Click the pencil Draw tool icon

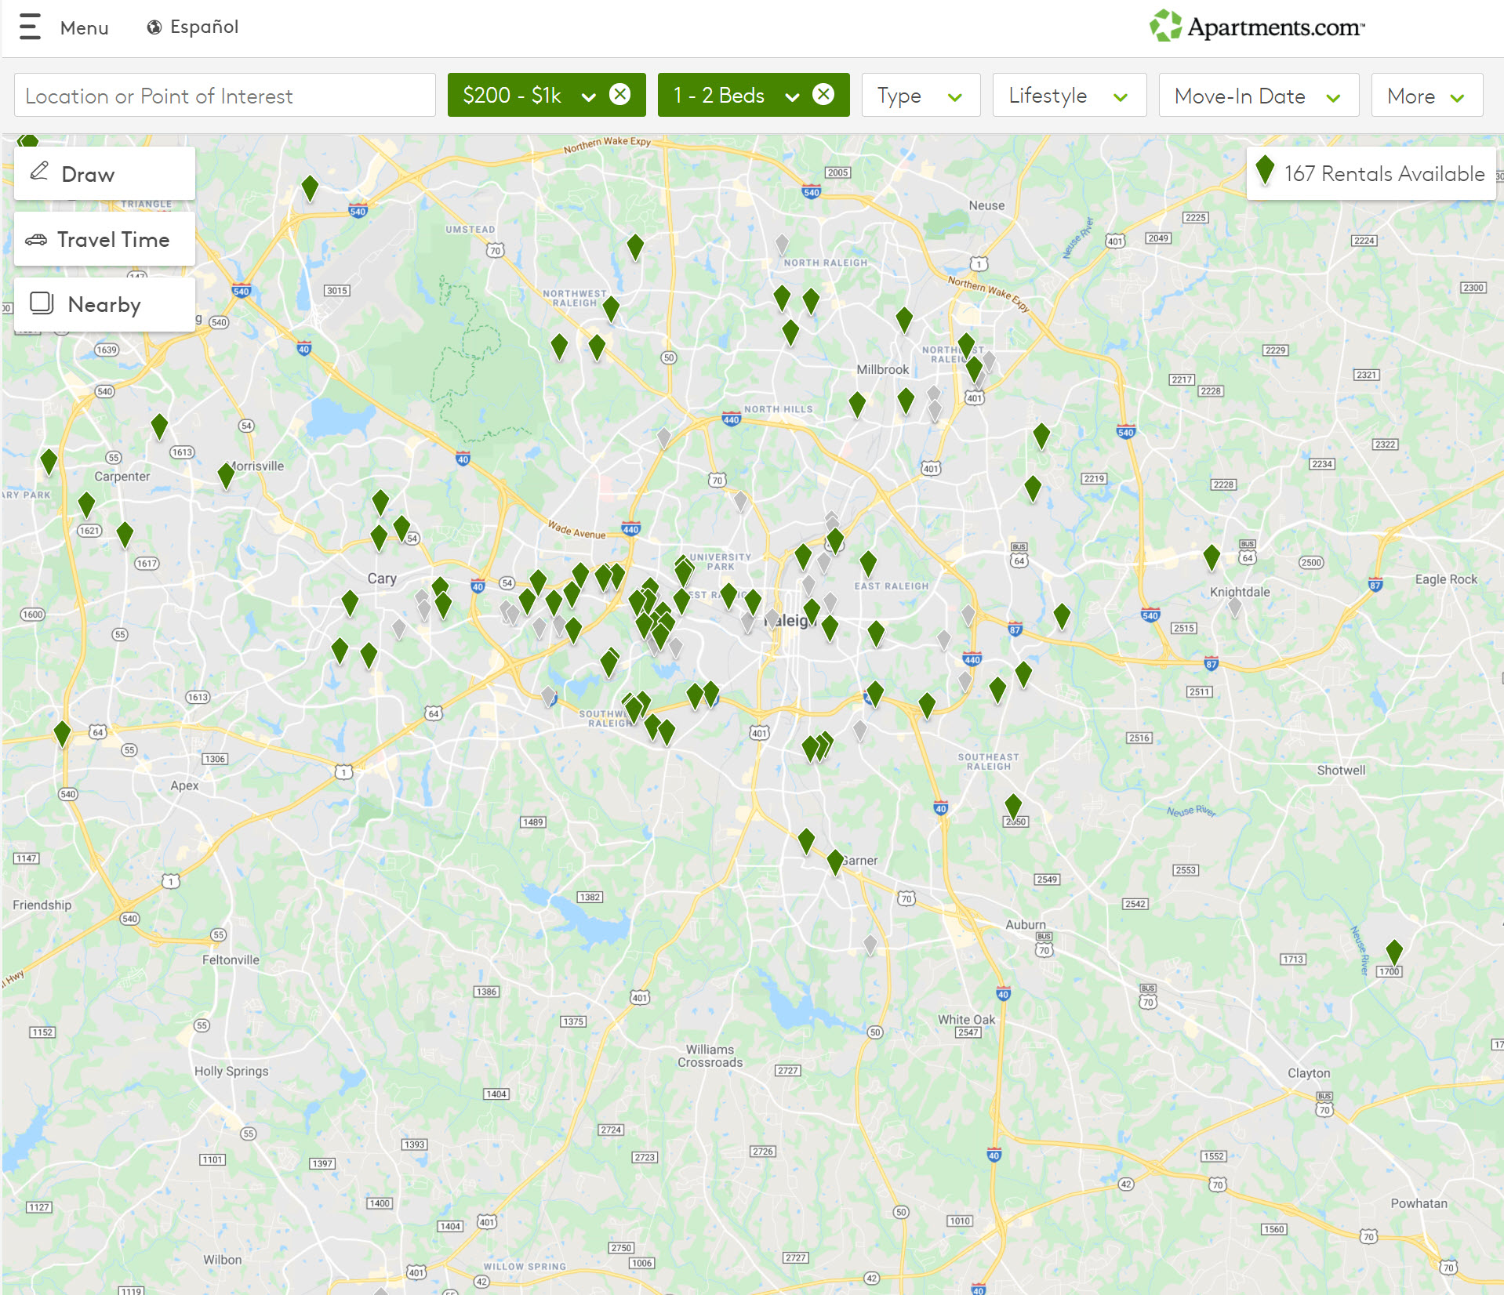[39, 172]
